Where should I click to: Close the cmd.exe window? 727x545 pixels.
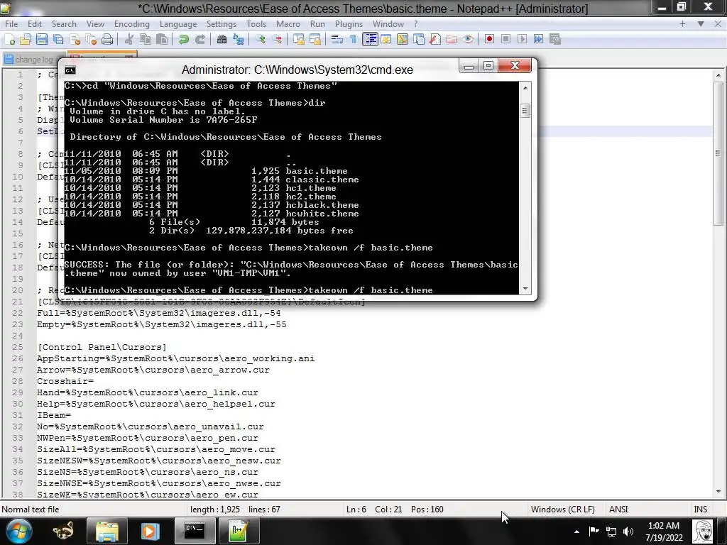pyautogui.click(x=515, y=65)
